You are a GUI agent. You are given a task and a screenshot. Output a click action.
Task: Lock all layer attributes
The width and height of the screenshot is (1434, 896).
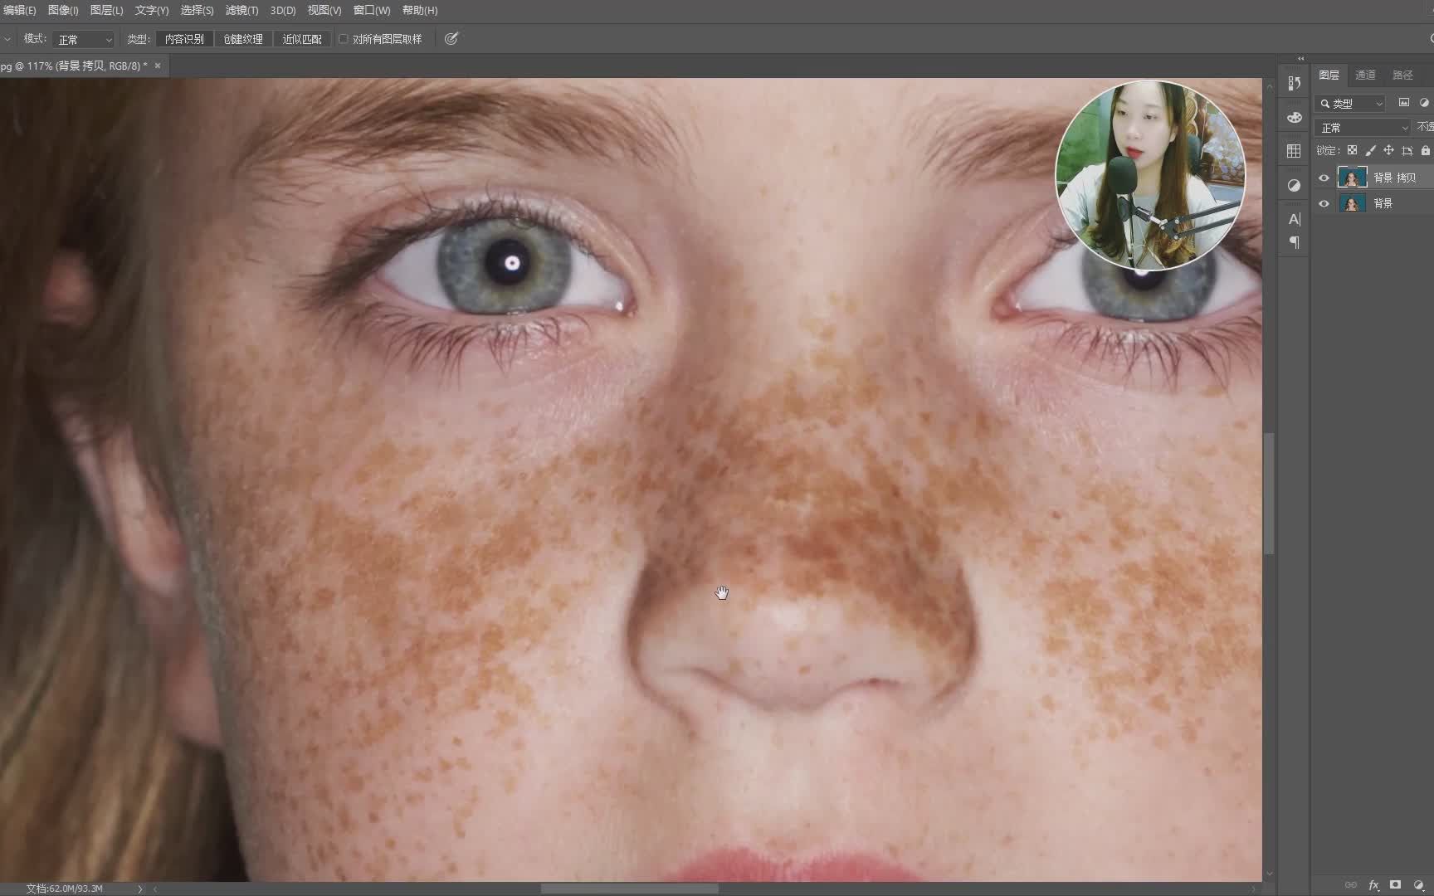click(x=1425, y=150)
